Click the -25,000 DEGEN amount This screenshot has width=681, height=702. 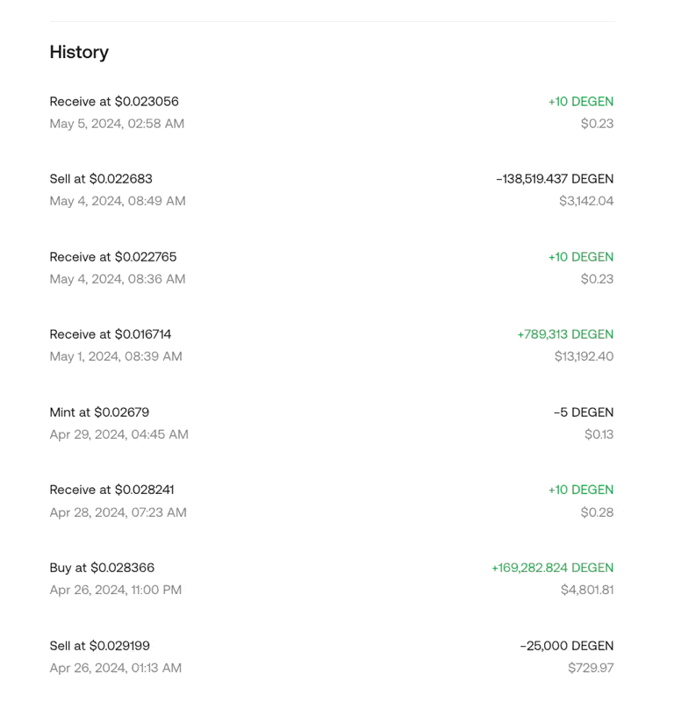point(566,646)
